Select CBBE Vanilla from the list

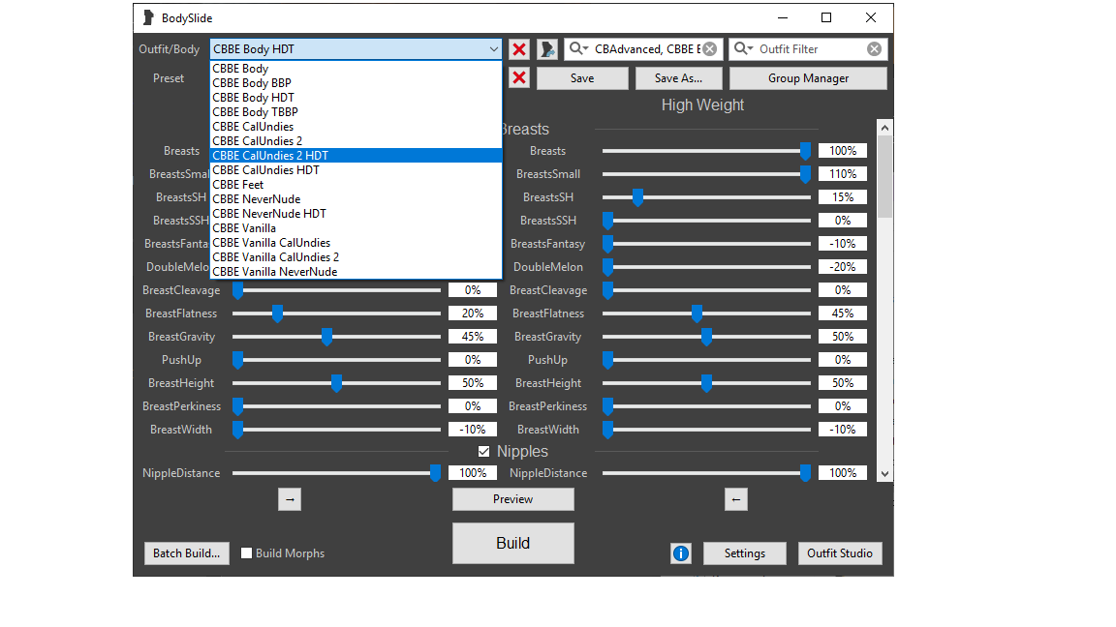(x=356, y=228)
